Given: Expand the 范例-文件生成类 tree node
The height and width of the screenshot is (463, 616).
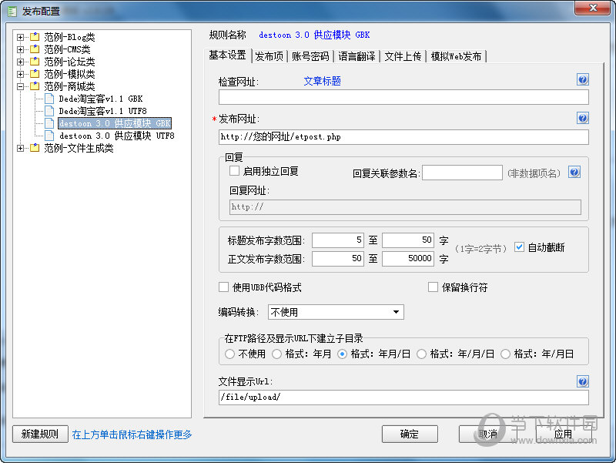Looking at the screenshot, I should point(21,148).
